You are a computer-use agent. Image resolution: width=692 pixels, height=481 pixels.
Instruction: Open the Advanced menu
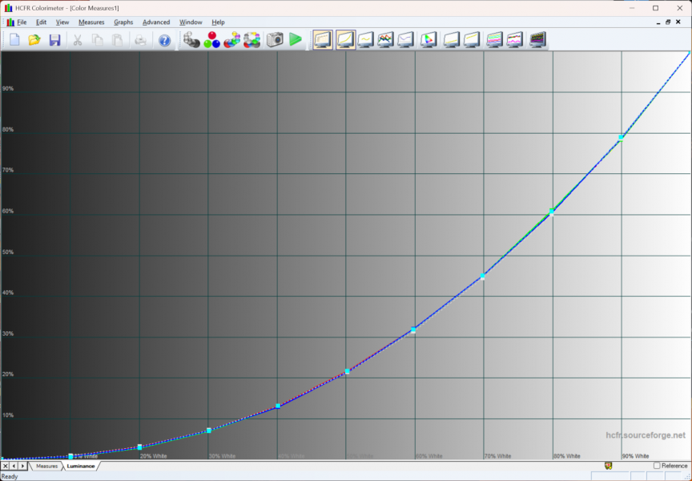point(156,22)
